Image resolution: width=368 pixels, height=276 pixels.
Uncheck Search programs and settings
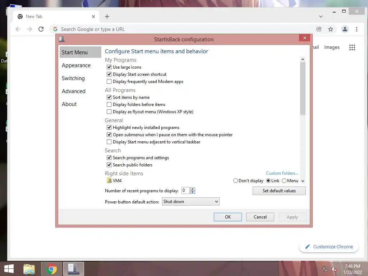[x=109, y=158]
